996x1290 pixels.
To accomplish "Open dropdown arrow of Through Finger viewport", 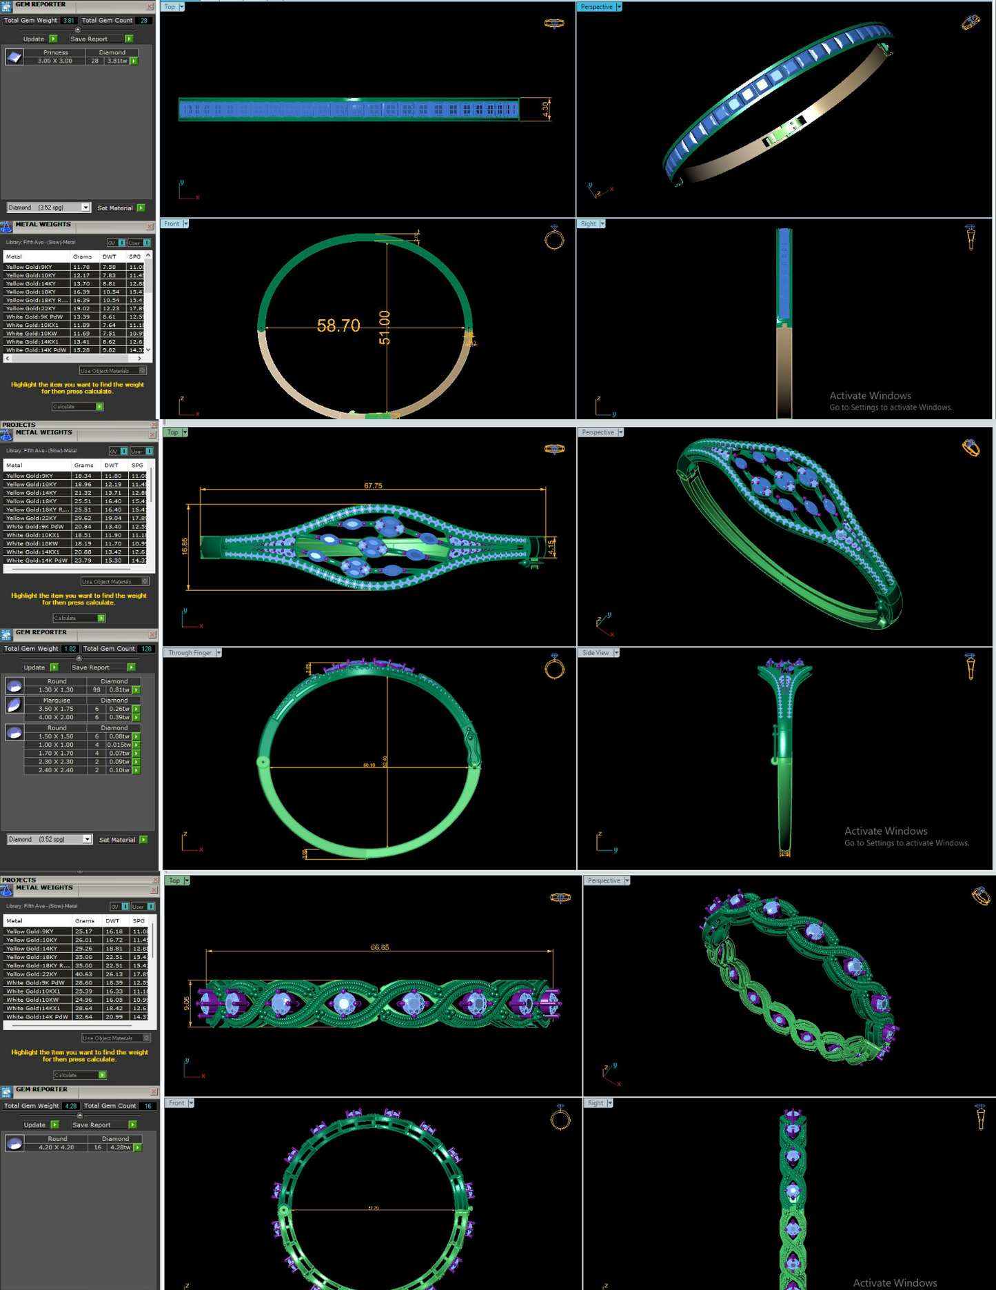I will pos(218,653).
